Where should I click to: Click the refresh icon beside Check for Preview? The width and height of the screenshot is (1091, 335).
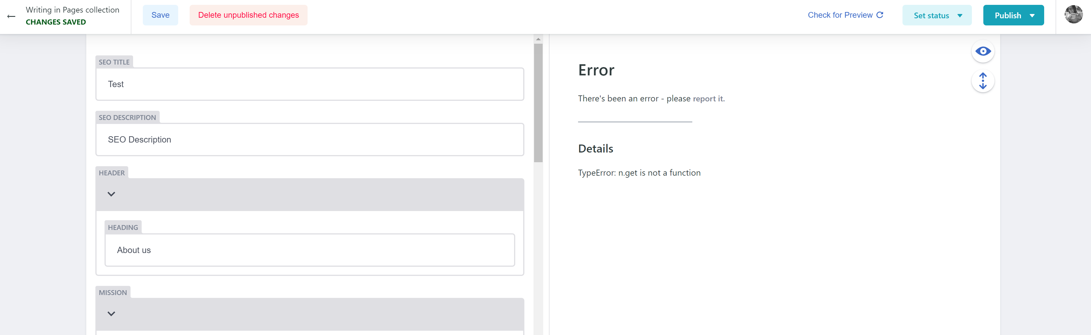[x=881, y=14]
